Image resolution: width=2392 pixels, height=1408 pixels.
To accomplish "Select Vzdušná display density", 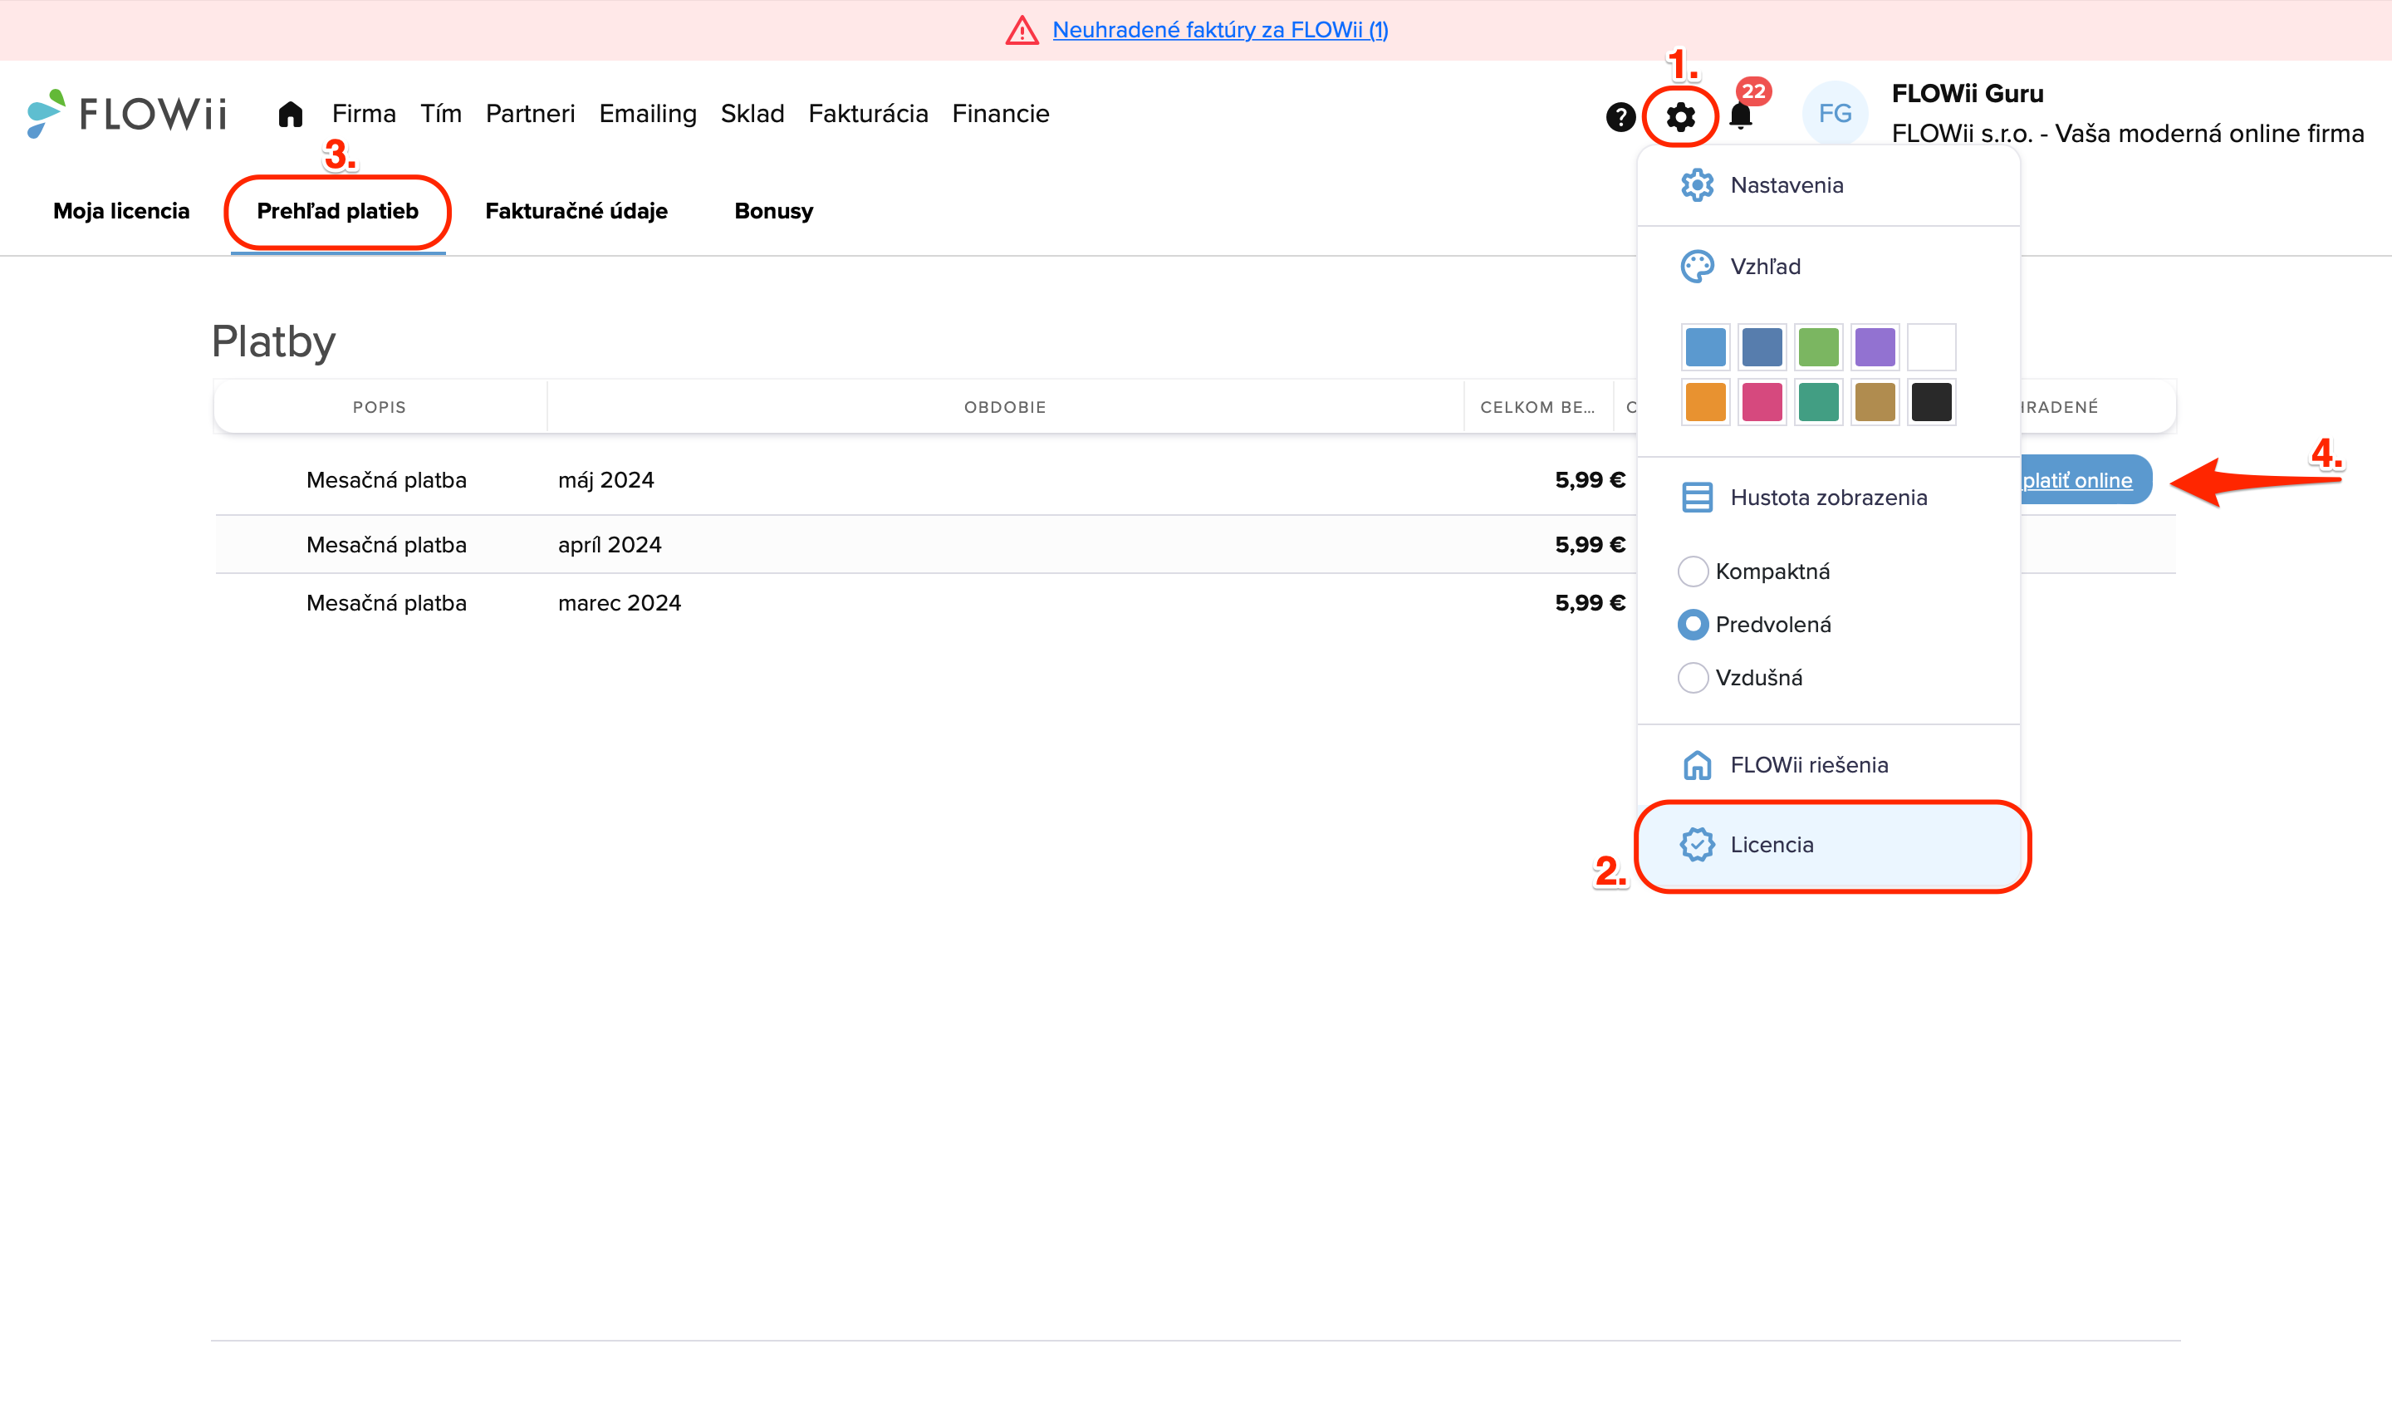I will pyautogui.click(x=1693, y=678).
